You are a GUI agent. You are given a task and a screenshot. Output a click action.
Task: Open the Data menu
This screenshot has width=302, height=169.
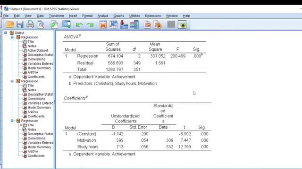pyautogui.click(x=40, y=15)
